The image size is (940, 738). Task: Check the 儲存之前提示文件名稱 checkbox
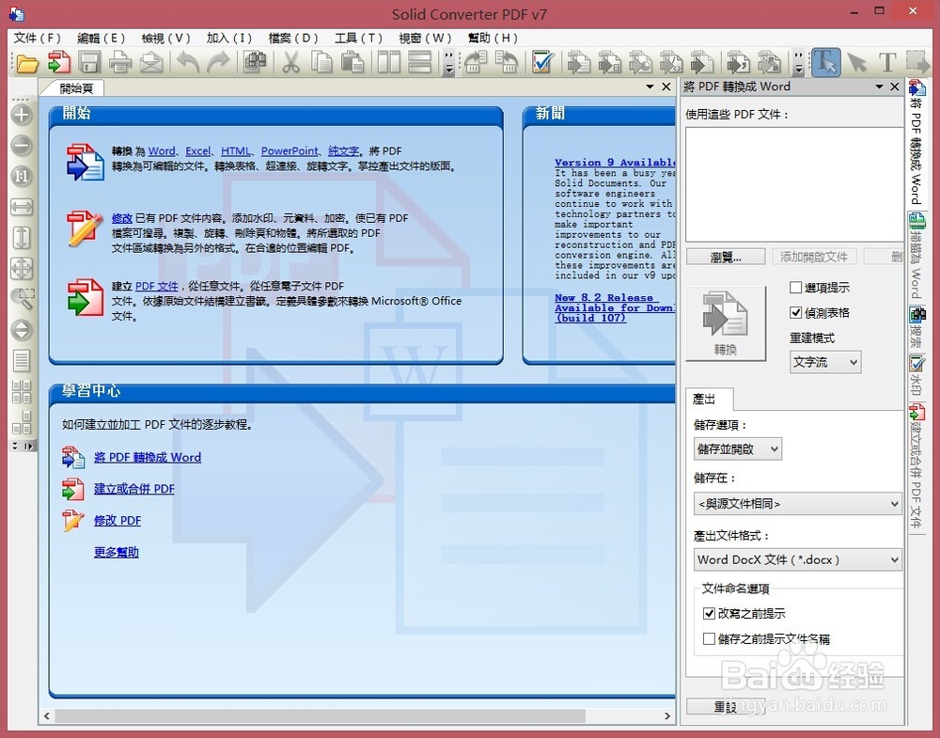[709, 638]
